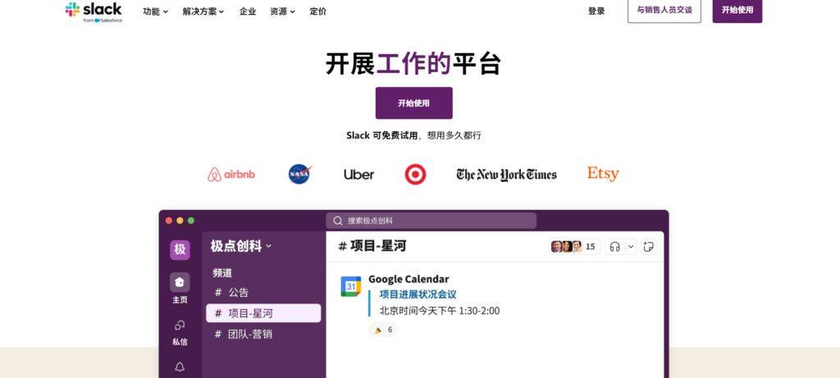Click the Target bullseye logo

coord(415,175)
